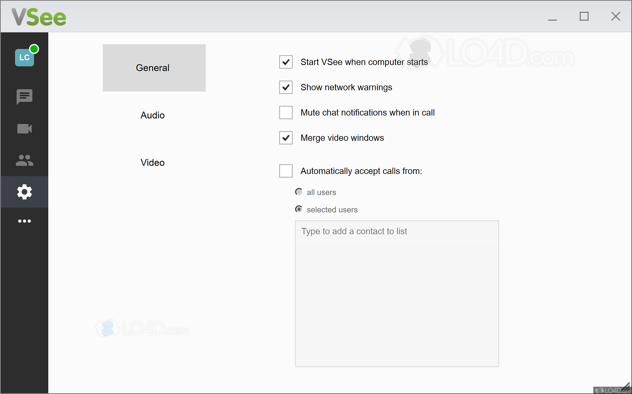Open the contacts people panel
This screenshot has width=632, height=394.
(x=24, y=160)
